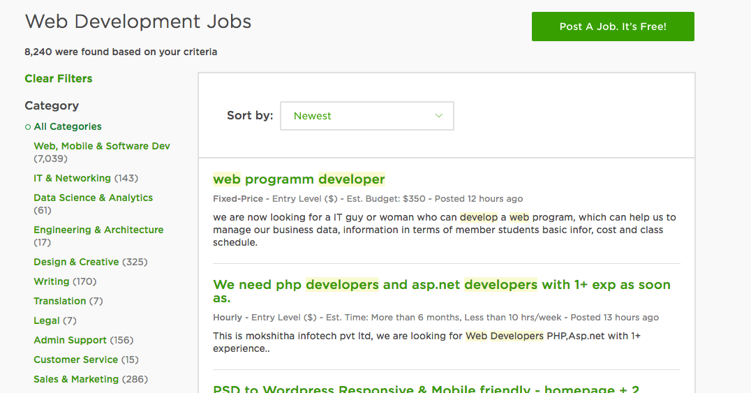Select Admin Support category
The width and height of the screenshot is (751, 393).
(70, 340)
